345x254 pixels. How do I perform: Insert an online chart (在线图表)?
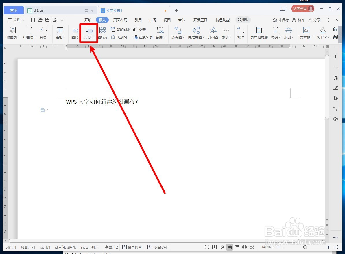click(x=143, y=37)
